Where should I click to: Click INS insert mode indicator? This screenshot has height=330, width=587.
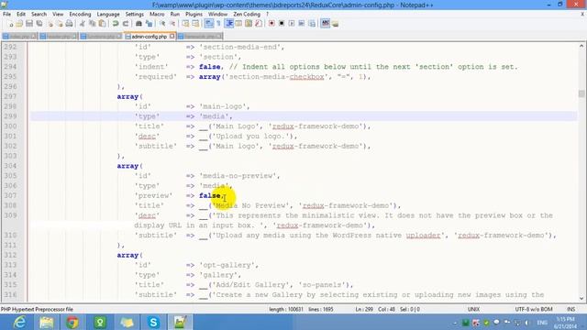pos(570,310)
